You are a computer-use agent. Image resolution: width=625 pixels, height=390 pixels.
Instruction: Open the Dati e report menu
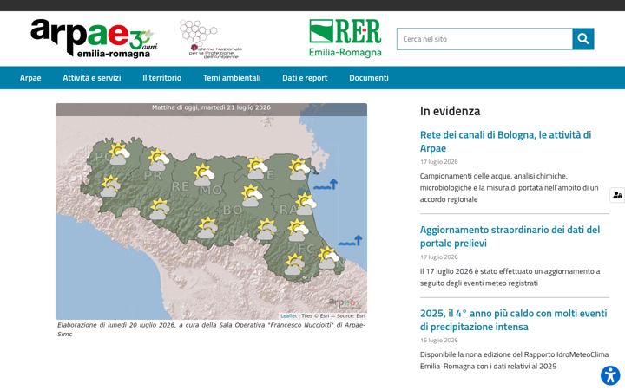(x=305, y=78)
